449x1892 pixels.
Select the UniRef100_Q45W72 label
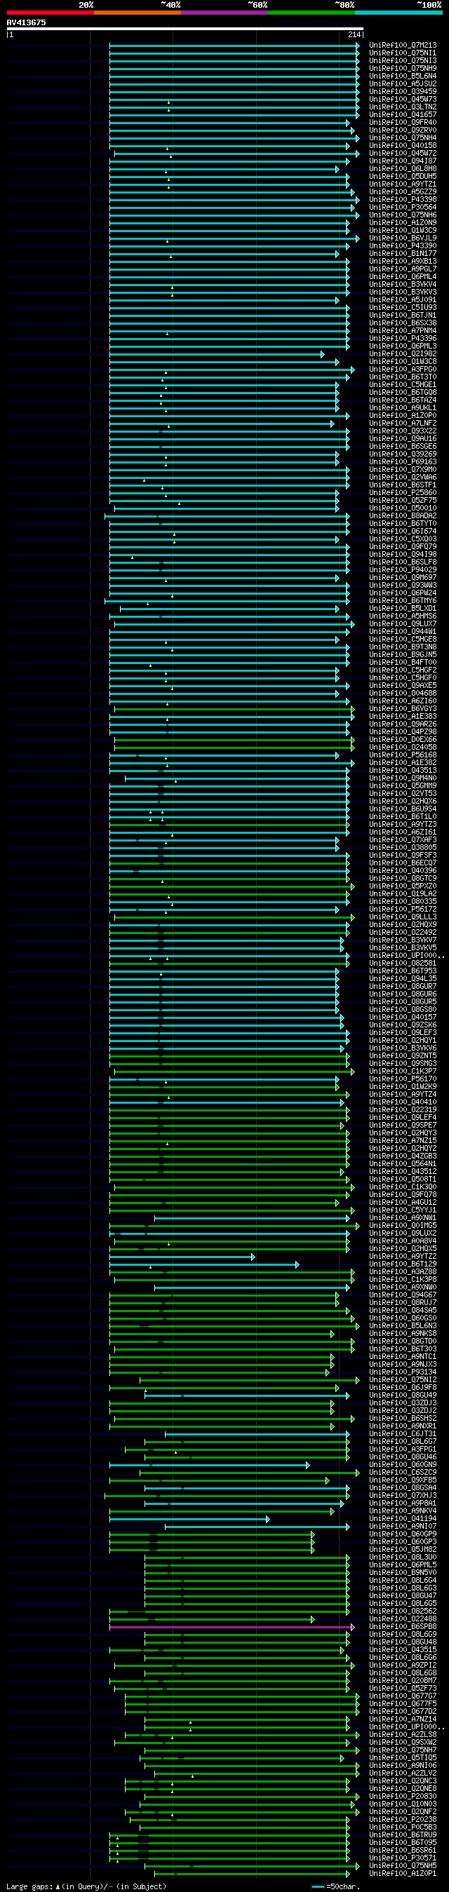pyautogui.click(x=403, y=154)
